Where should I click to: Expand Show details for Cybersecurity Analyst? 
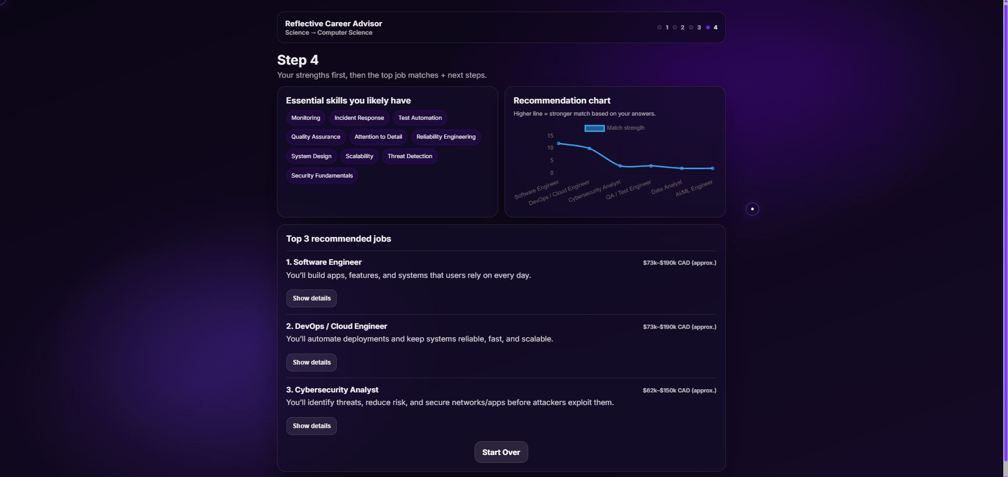coord(312,426)
